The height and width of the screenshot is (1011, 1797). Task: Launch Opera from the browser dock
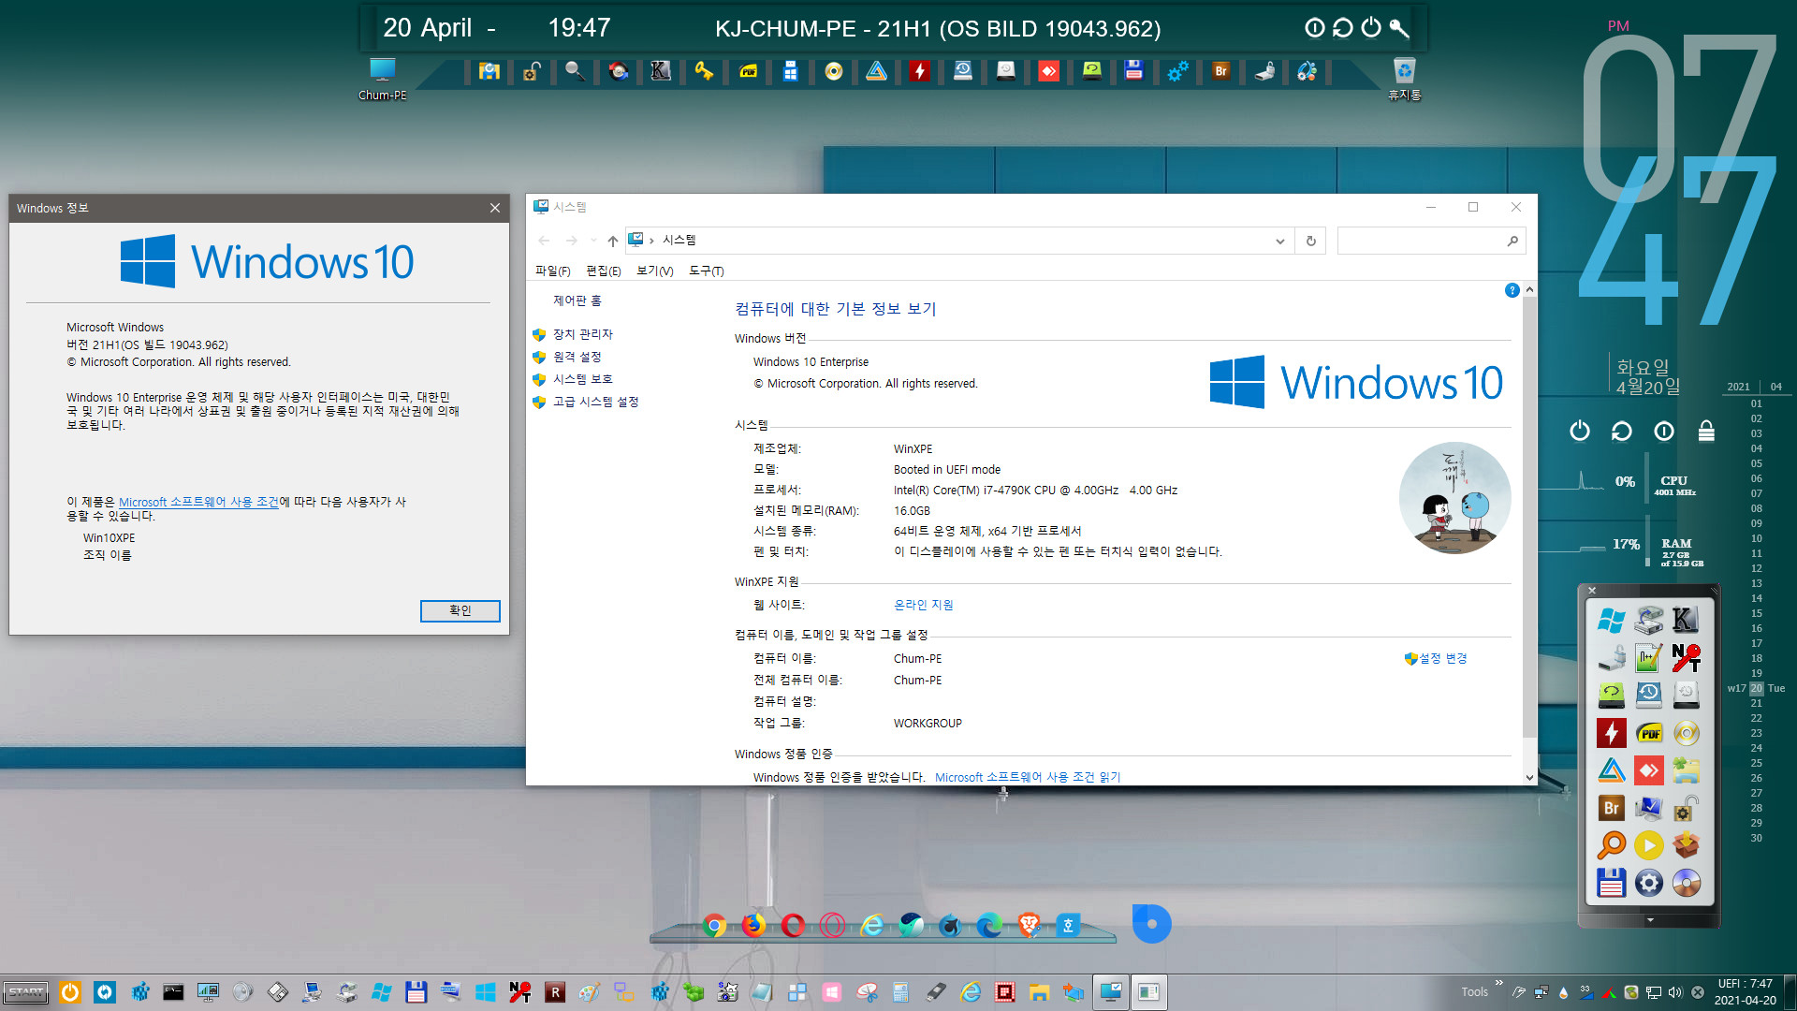coord(793,926)
